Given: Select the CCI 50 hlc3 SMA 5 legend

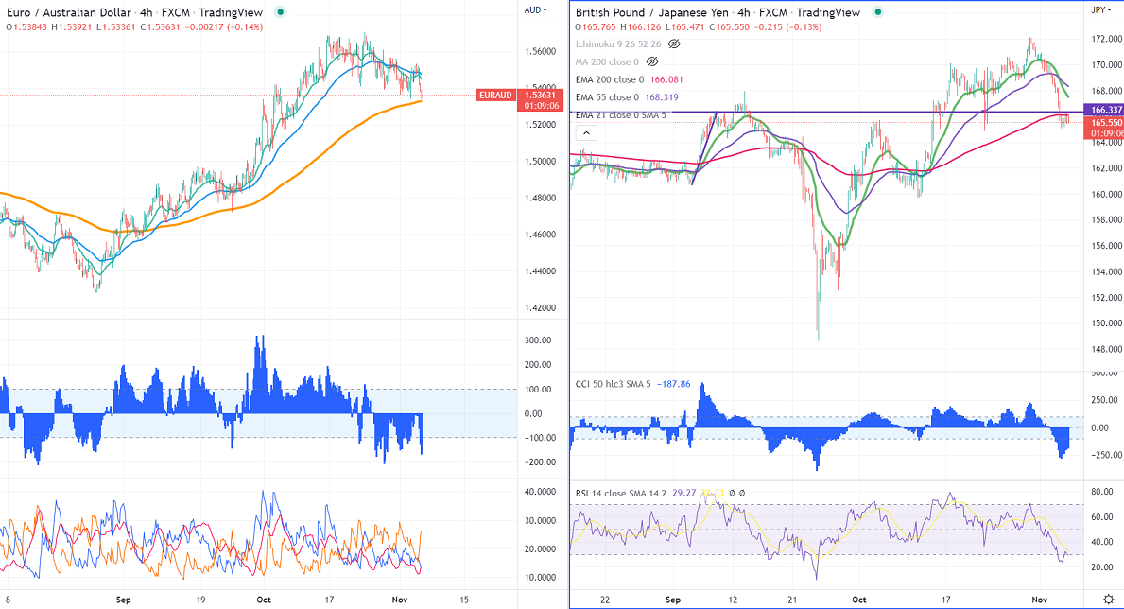Looking at the screenshot, I should pyautogui.click(x=613, y=385).
